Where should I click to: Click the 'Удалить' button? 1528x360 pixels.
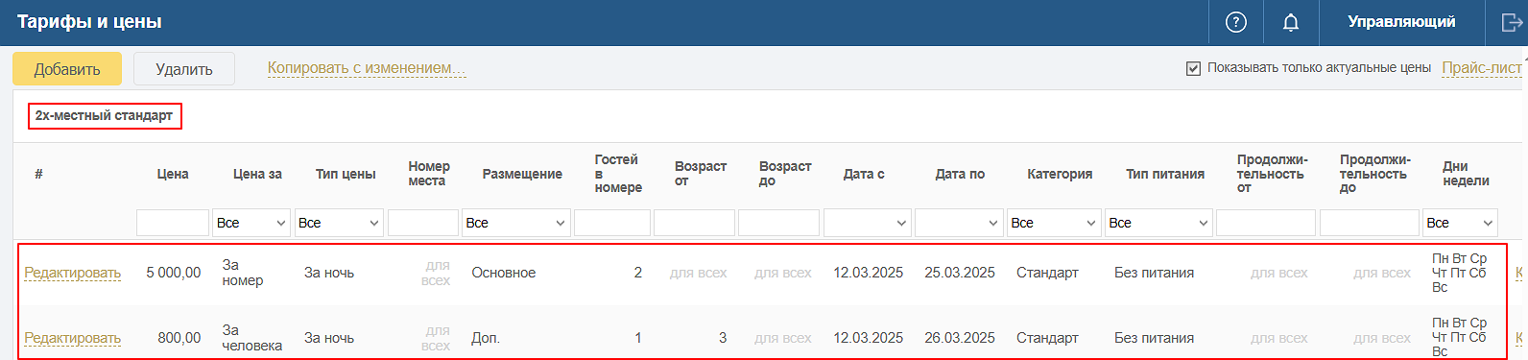pos(184,69)
